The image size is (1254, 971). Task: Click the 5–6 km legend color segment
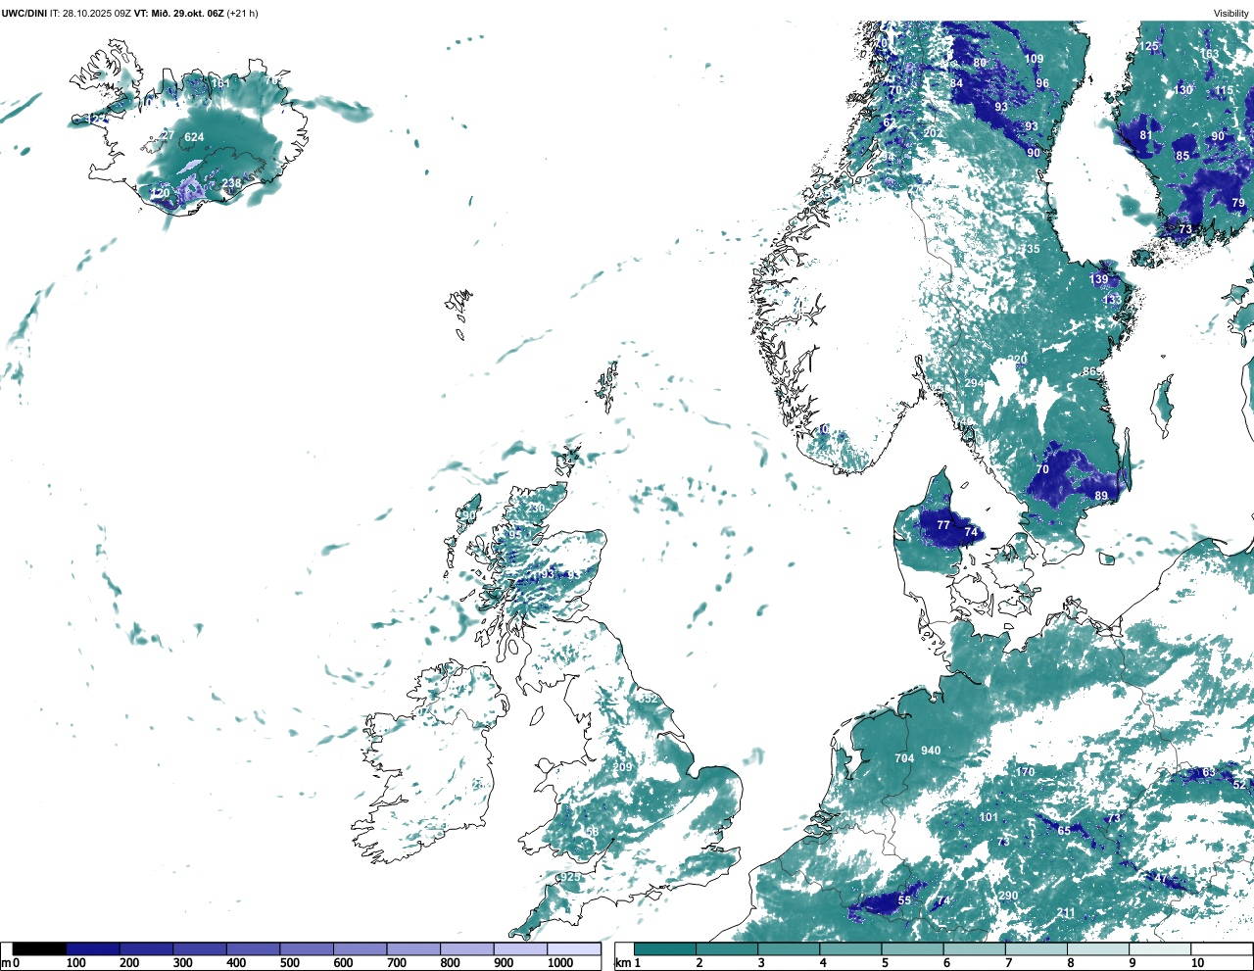click(x=913, y=948)
